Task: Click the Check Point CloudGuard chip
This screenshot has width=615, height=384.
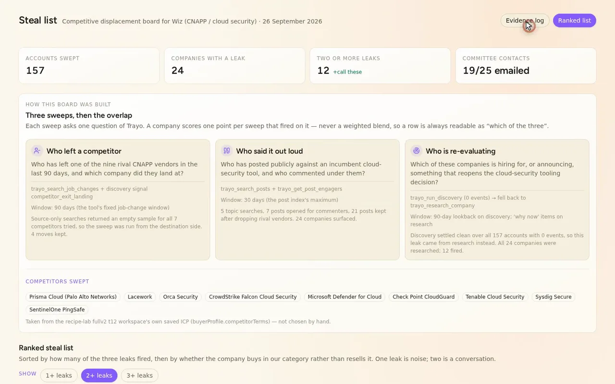Action: 424,297
